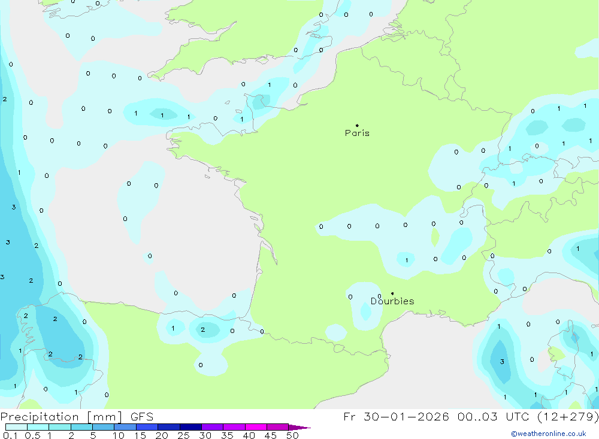
Task: Click the legend arrow tip above 50
Action: (299, 428)
